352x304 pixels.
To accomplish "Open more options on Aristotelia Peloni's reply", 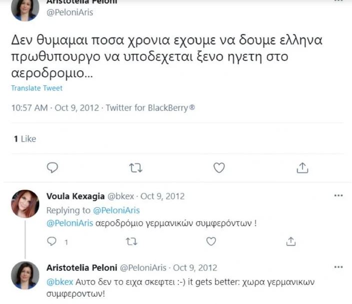I will pos(338,268).
